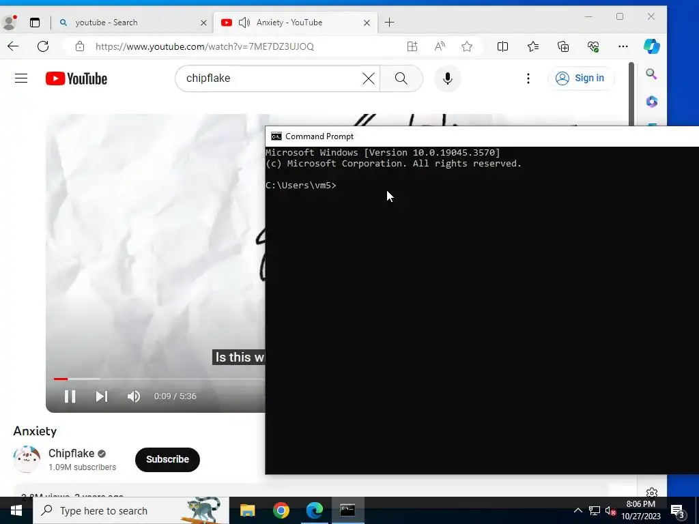Open the Windows Start menu
The image size is (699, 524).
pos(16,510)
